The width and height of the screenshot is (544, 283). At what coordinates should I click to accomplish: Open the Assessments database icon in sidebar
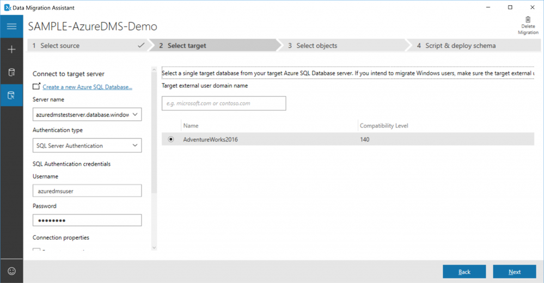[x=11, y=72]
